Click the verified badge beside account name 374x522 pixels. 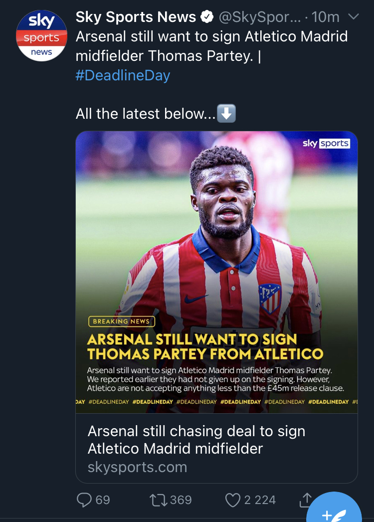tap(206, 17)
